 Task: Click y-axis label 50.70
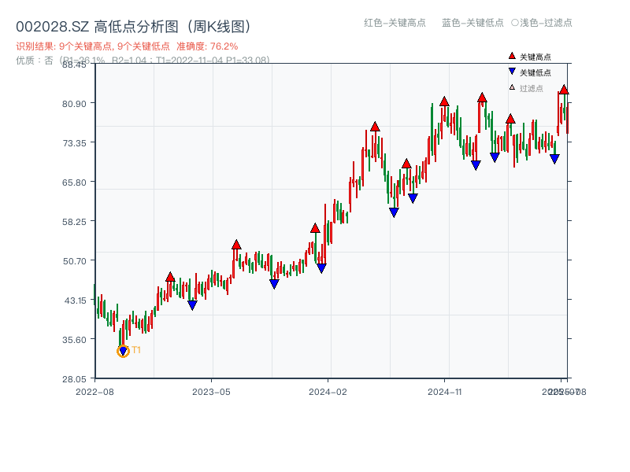pyautogui.click(x=74, y=261)
